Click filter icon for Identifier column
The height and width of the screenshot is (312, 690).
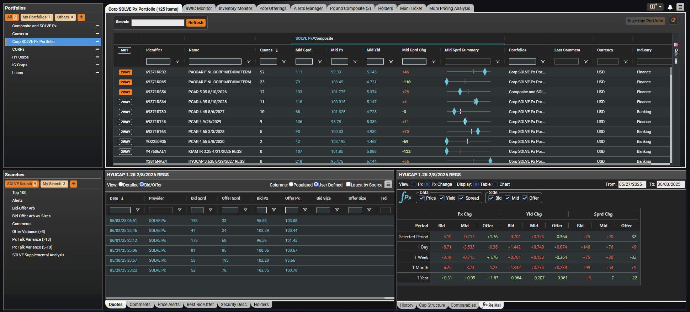[177, 62]
